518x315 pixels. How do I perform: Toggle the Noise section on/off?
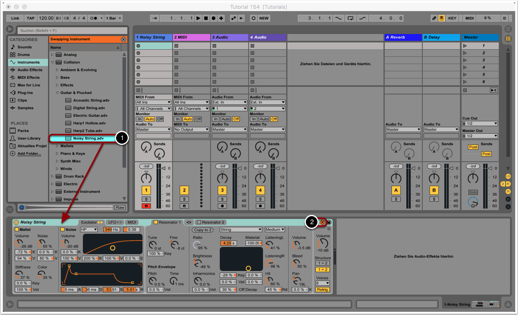pyautogui.click(x=62, y=230)
